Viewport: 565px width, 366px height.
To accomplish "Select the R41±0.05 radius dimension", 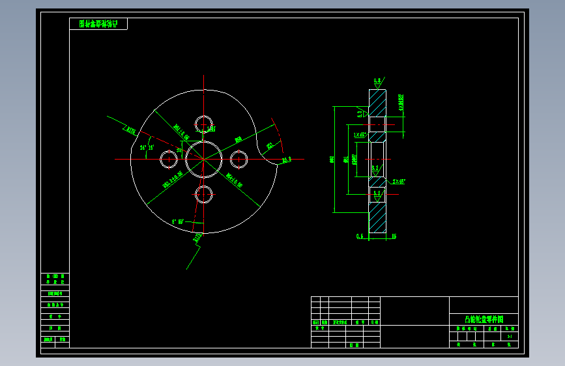I will pyautogui.click(x=181, y=132).
